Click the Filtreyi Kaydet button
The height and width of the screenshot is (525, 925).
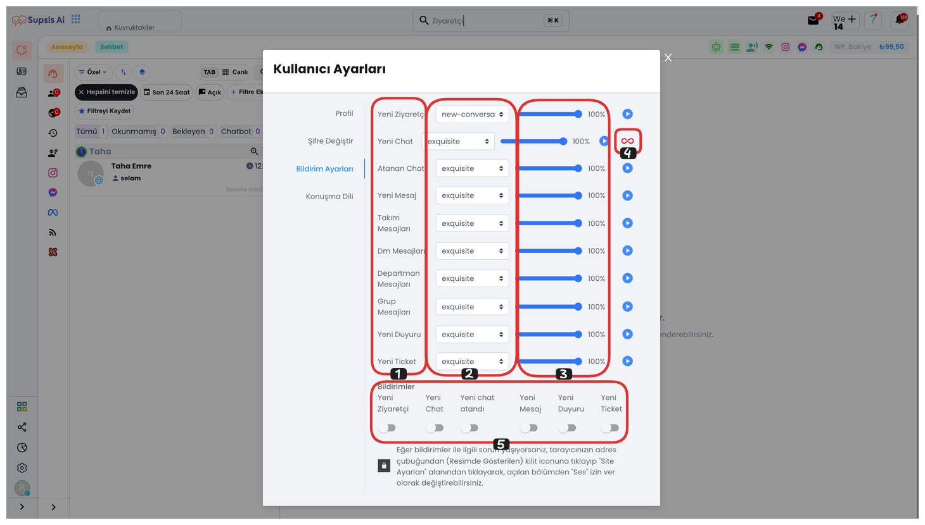(x=104, y=111)
